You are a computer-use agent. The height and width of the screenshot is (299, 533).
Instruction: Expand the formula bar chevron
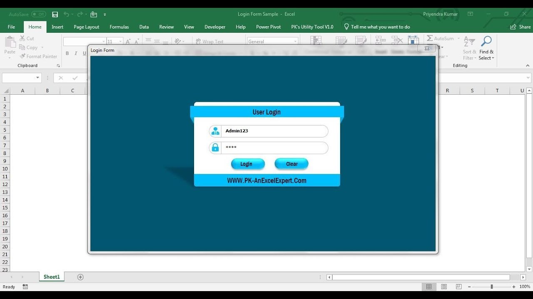(528, 78)
